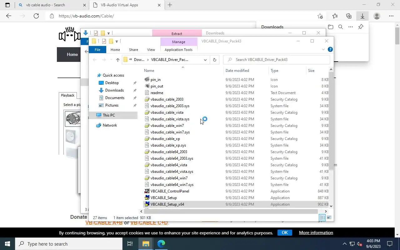This screenshot has height=250, width=400.
Task: Click File Explorer taskbar icon
Action: tap(146, 244)
